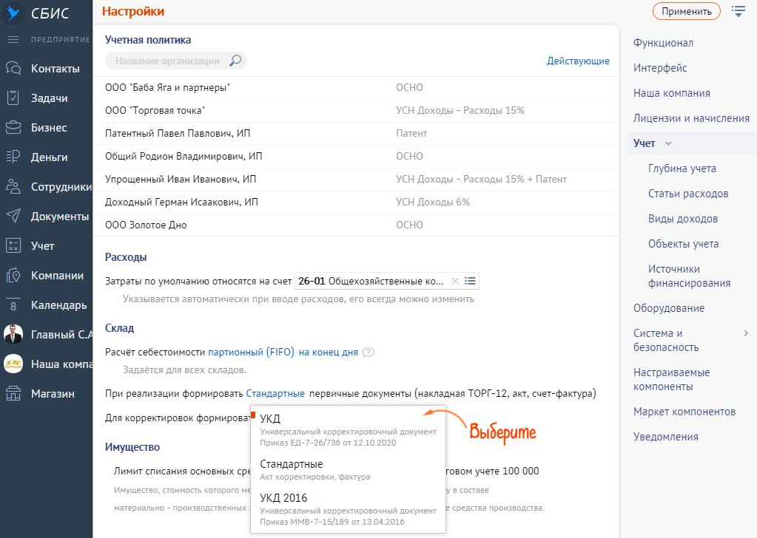The image size is (757, 538).
Task: Open Глубина учета settings item
Action: pos(682,168)
